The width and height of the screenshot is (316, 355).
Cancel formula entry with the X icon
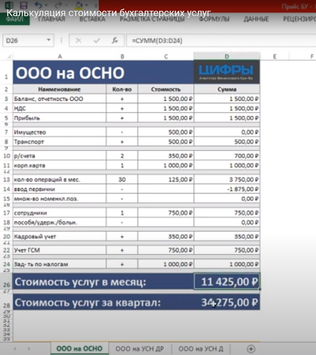pyautogui.click(x=79, y=41)
